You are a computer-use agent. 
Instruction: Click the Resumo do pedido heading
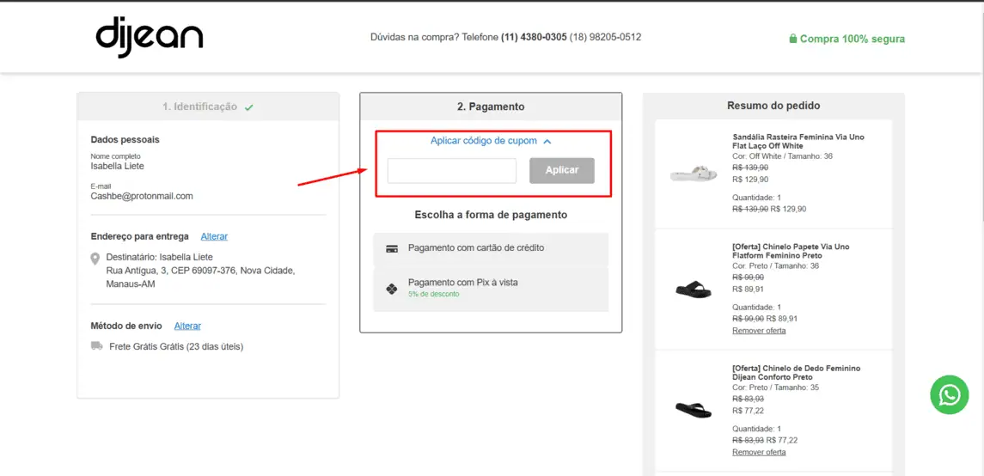click(773, 106)
